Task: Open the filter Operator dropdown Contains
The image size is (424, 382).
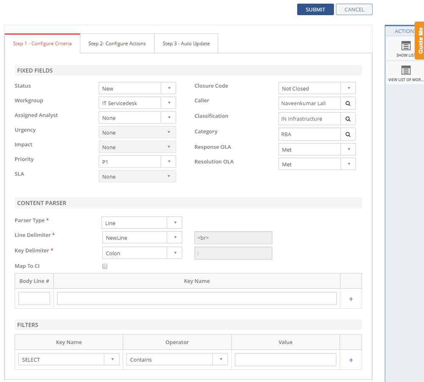Action: 177,360
